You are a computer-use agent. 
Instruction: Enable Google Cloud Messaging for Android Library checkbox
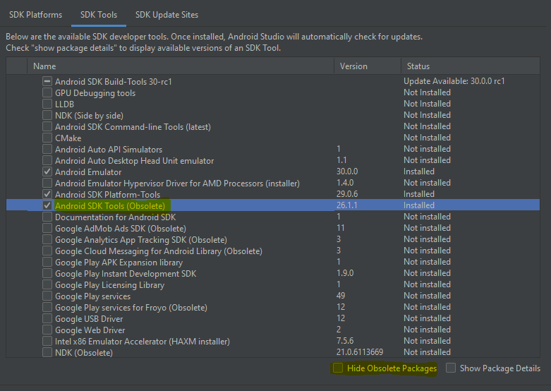click(47, 251)
